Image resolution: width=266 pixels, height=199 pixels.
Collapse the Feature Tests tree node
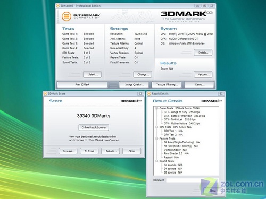pos(157,139)
